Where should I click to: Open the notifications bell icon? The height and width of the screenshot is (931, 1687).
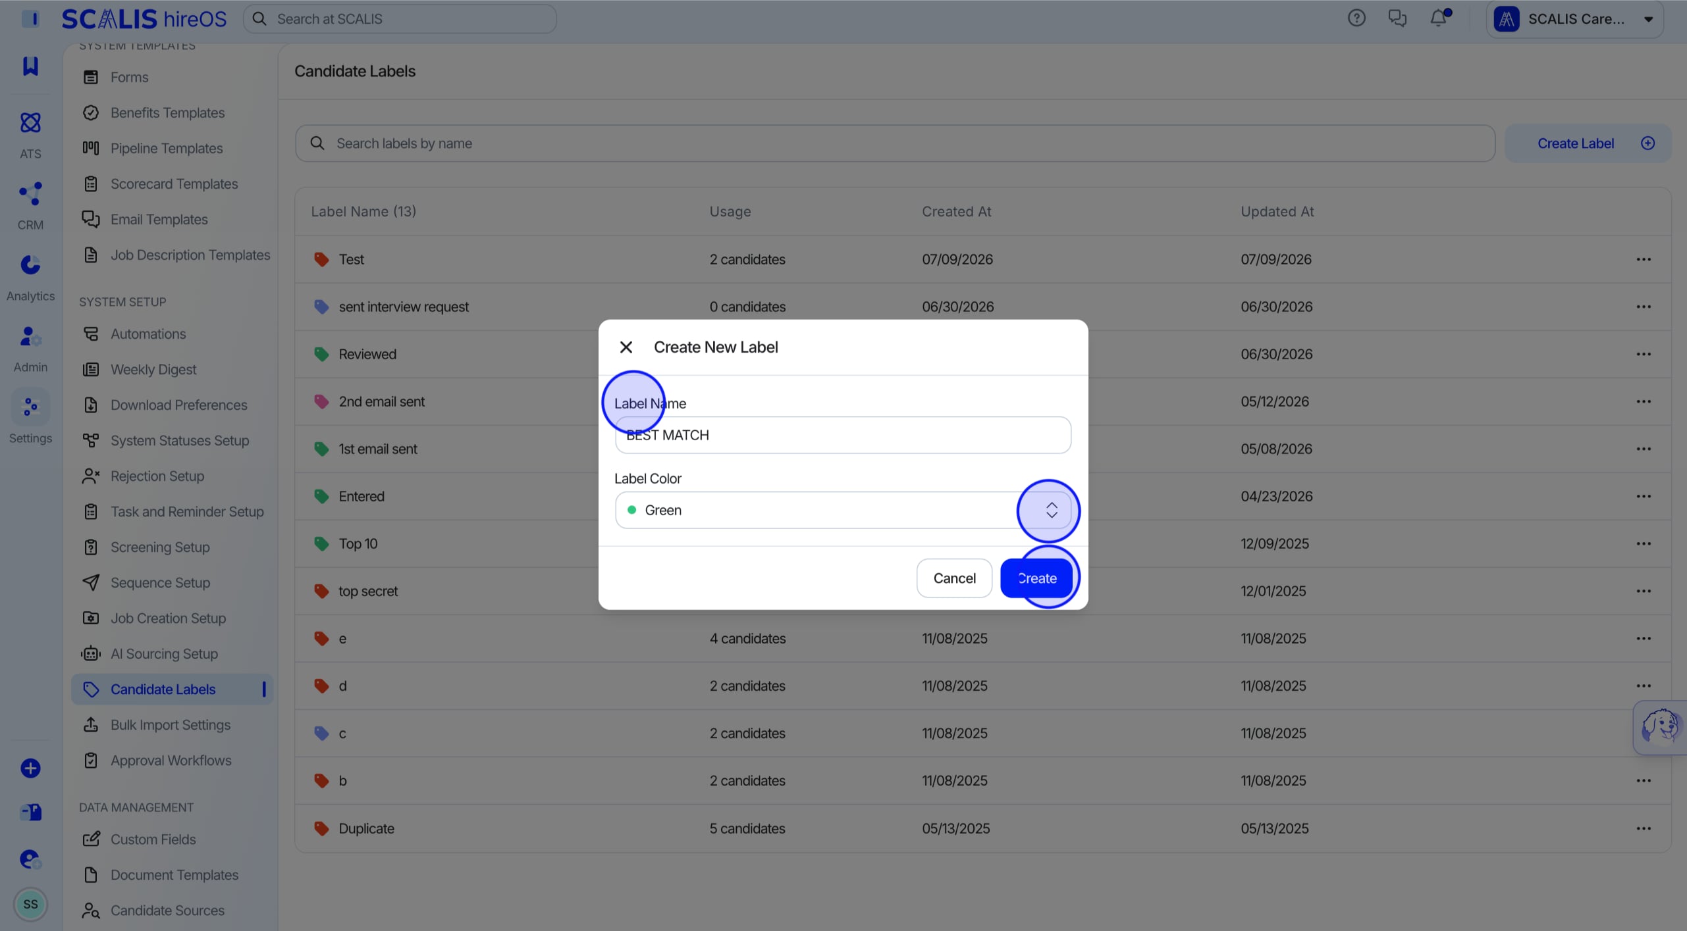[1439, 18]
